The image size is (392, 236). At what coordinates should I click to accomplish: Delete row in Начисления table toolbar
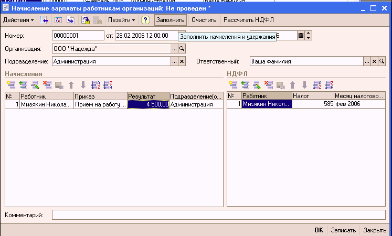click(47, 84)
